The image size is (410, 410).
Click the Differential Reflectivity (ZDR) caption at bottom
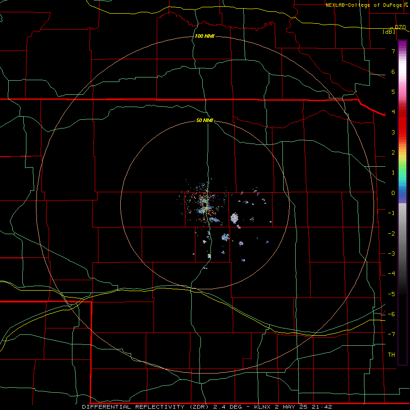point(207,407)
